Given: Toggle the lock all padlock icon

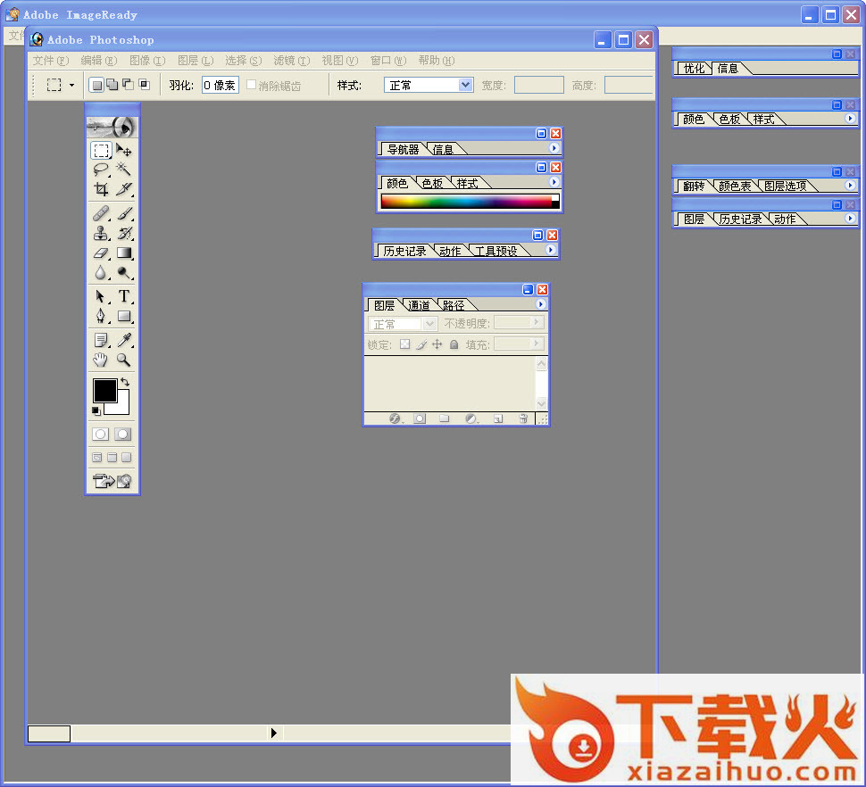Looking at the screenshot, I should pyautogui.click(x=454, y=344).
